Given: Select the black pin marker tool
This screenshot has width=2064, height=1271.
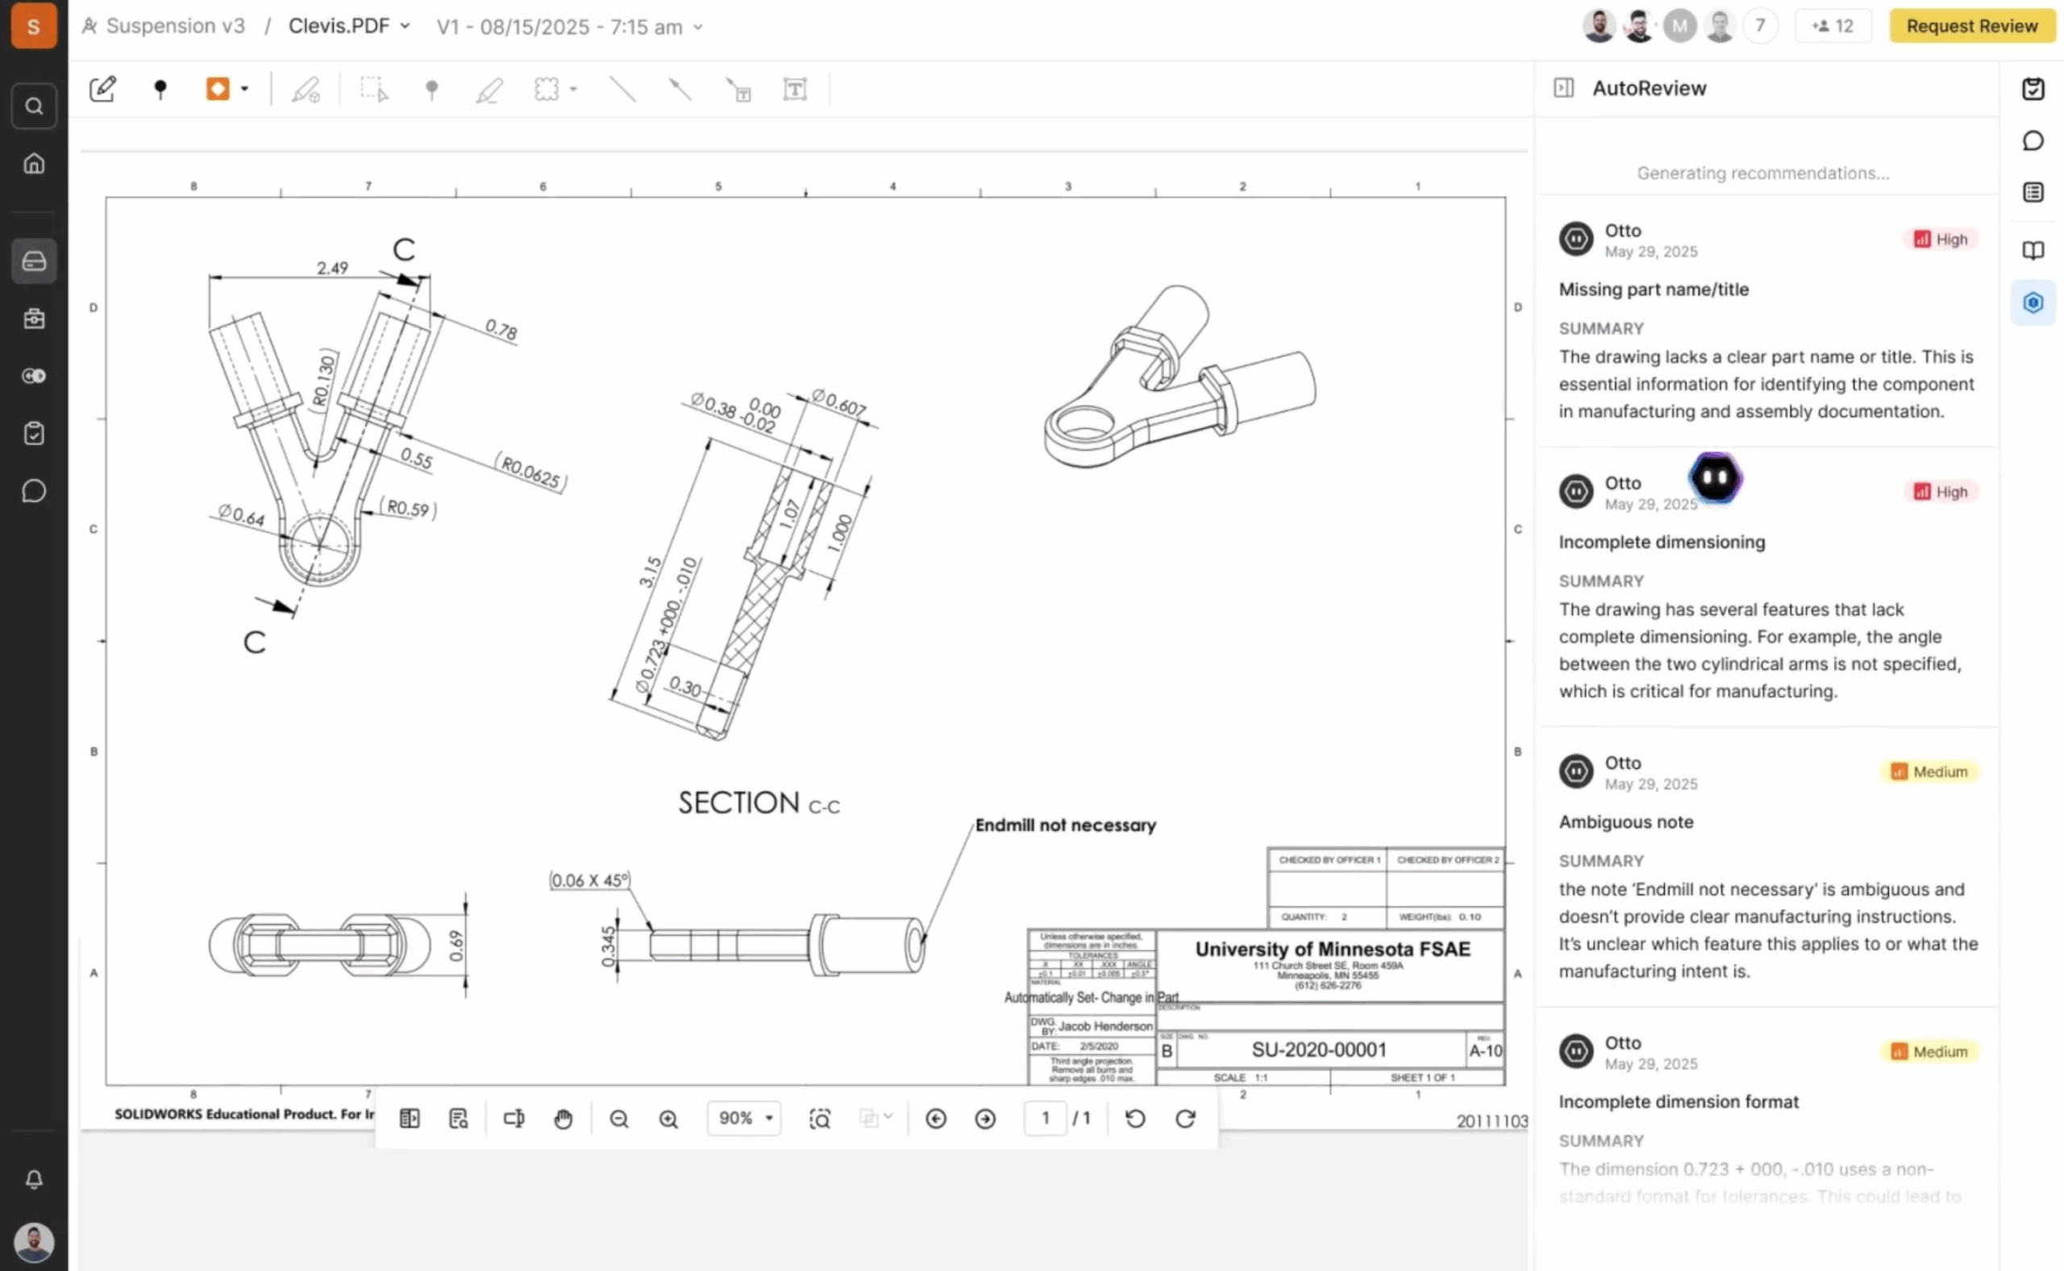Looking at the screenshot, I should pyautogui.click(x=160, y=89).
